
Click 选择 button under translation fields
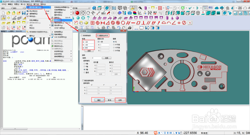(89, 51)
